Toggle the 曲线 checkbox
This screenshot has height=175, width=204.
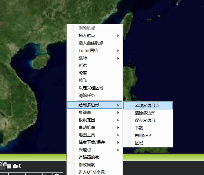(x=9, y=166)
